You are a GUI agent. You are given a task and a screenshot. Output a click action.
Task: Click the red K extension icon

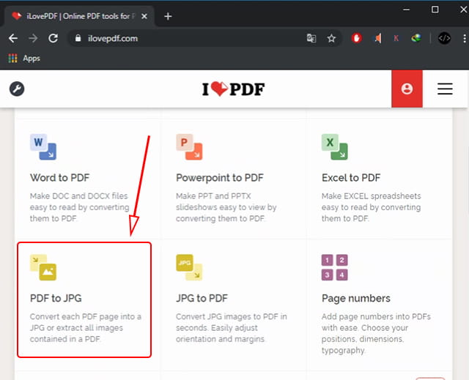pyautogui.click(x=396, y=38)
